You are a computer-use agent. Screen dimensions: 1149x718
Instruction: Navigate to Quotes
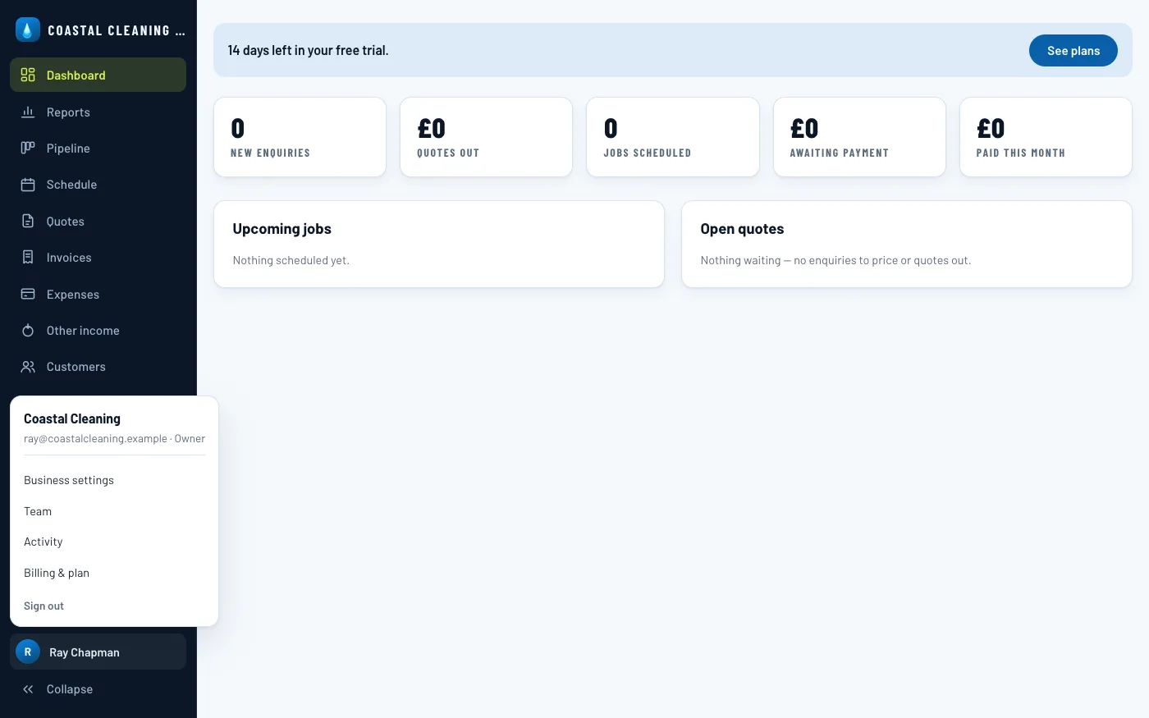click(98, 221)
